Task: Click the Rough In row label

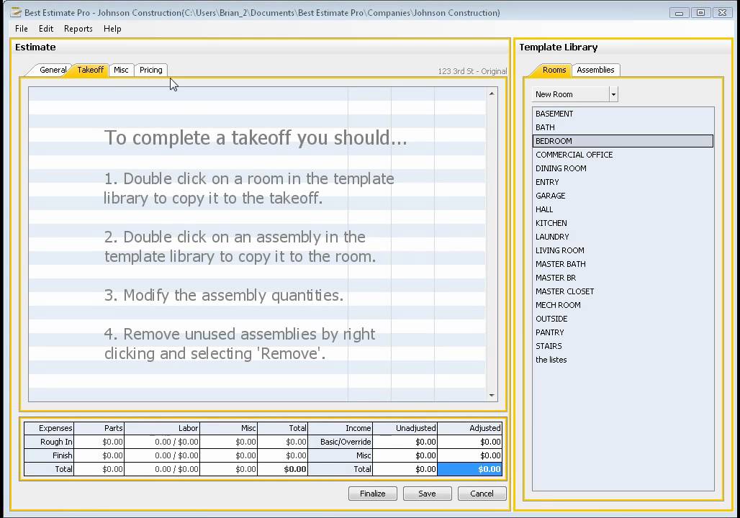Action: [49, 442]
